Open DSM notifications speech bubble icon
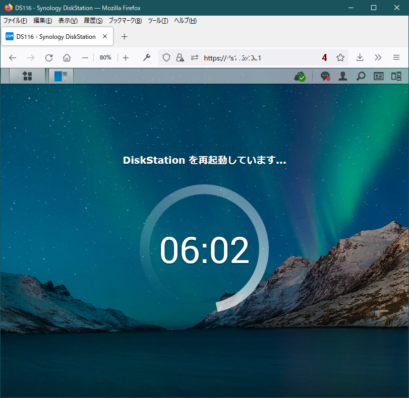 coord(325,76)
